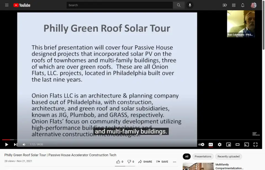The image size is (265, 170).
Task: Play the video
Action: pyautogui.click(x=7, y=144)
